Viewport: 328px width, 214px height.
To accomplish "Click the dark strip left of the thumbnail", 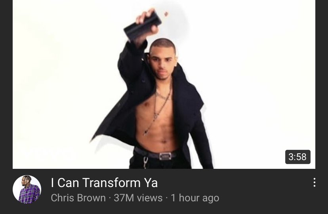I will tap(6, 84).
